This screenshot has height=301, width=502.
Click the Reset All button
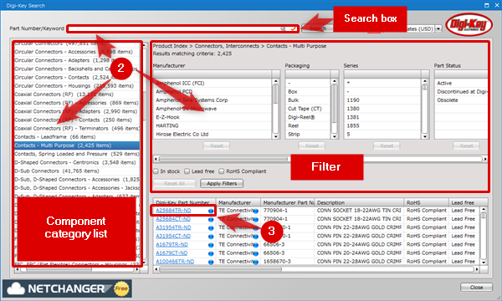175,184
